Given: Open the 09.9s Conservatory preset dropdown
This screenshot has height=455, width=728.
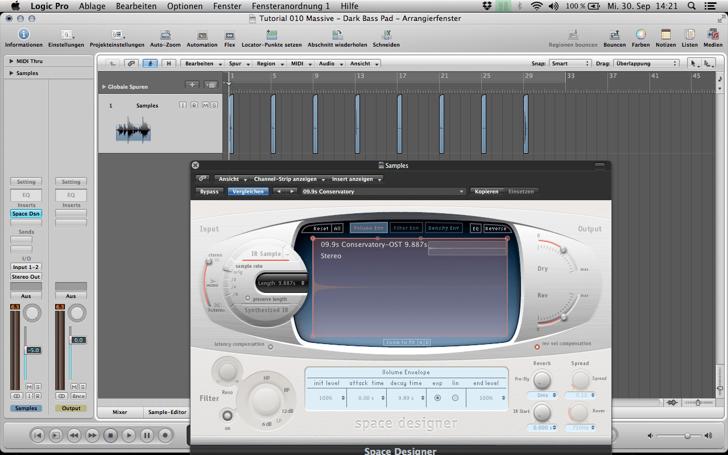Looking at the screenshot, I should 383,192.
